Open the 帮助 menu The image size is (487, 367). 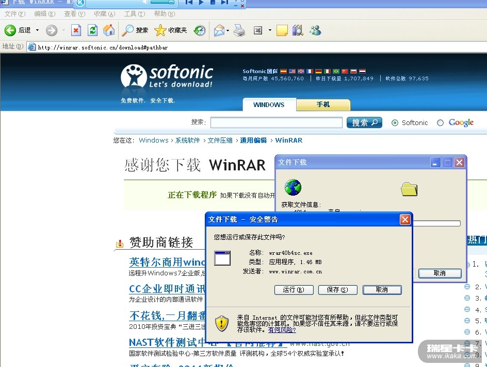[x=164, y=14]
